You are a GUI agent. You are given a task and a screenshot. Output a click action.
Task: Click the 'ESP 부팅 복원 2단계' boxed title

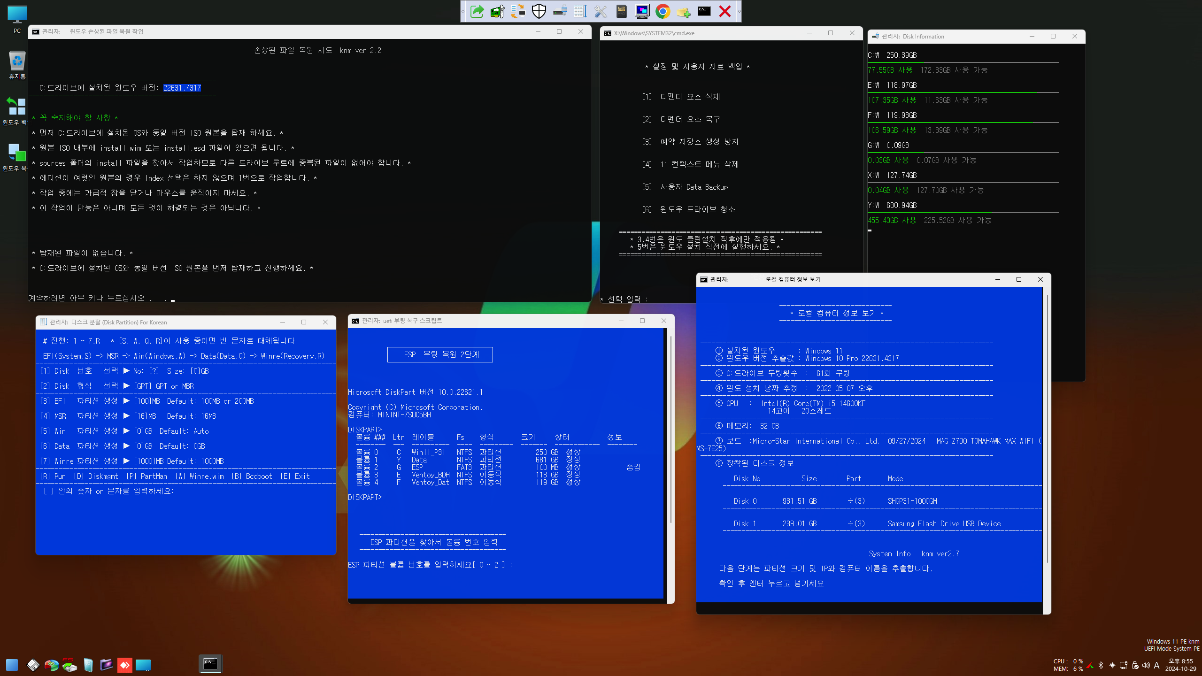(x=440, y=354)
